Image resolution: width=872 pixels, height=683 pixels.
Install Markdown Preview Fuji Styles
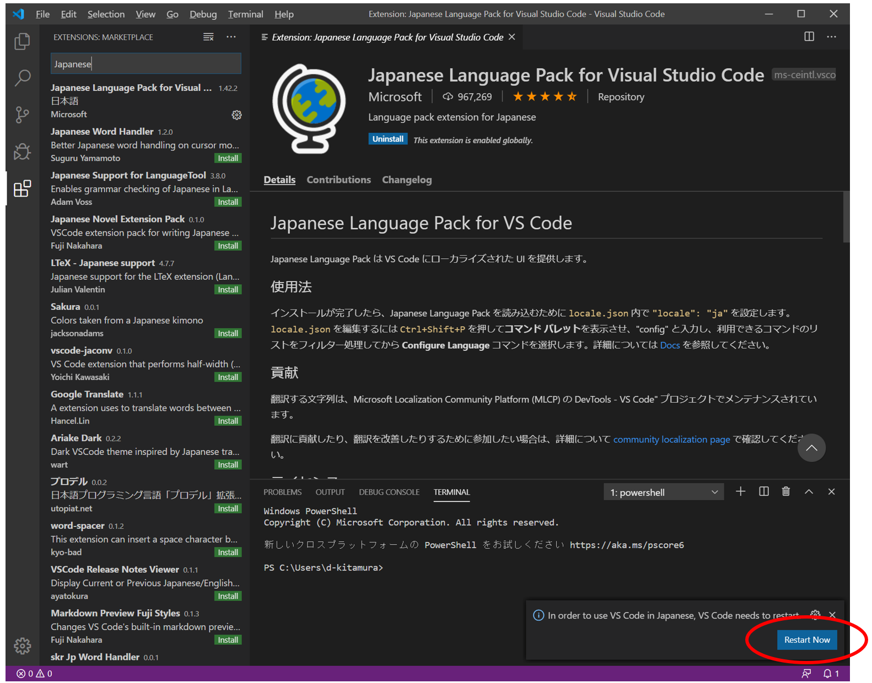coord(228,640)
